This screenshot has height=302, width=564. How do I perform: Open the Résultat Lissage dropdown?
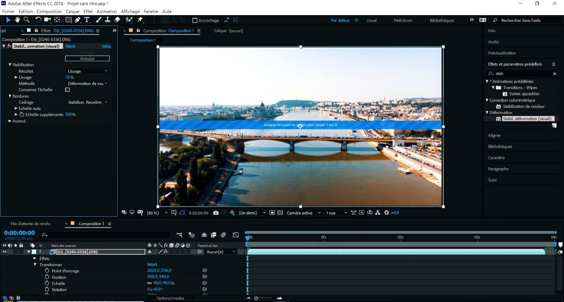pos(87,71)
